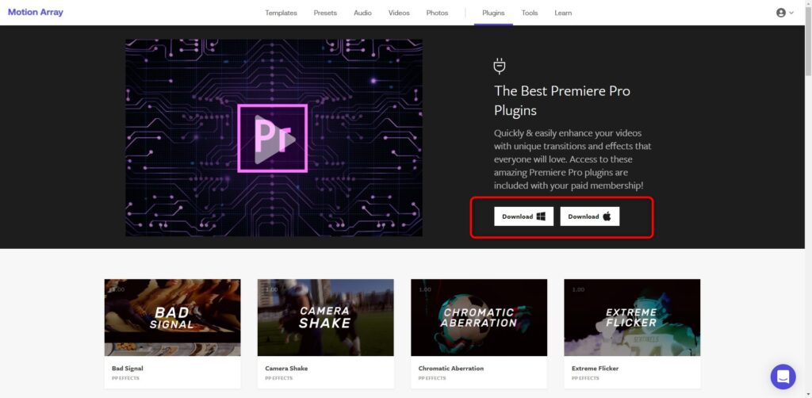Image resolution: width=812 pixels, height=398 pixels.
Task: Click the Camera Shake title link
Action: [286, 369]
